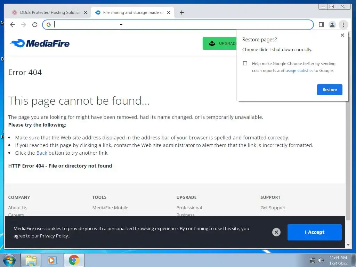Click the MediaFire logo
Viewport: 356px width, 267px height.
[40, 43]
